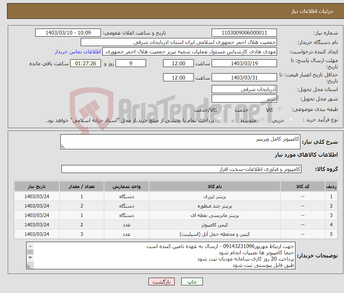Image resolution: width=344 pixels, height=293 pixels.
Task: Click the resize handle of general description box
Action: 63,147
